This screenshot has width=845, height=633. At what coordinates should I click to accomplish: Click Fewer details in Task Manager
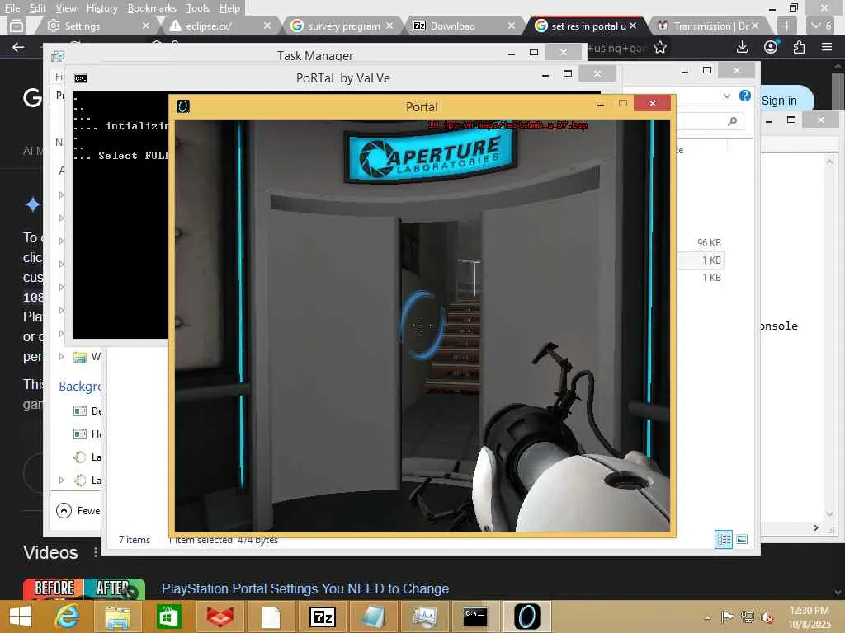coord(78,510)
